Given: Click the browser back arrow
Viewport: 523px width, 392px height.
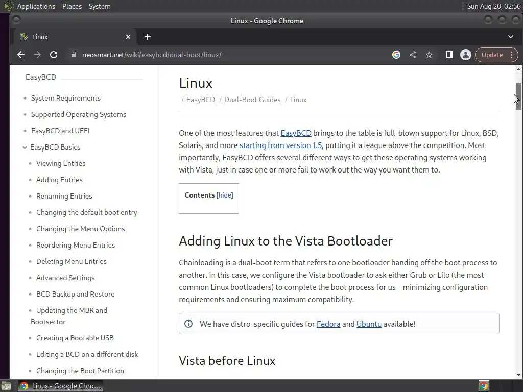Looking at the screenshot, I should pyautogui.click(x=20, y=55).
